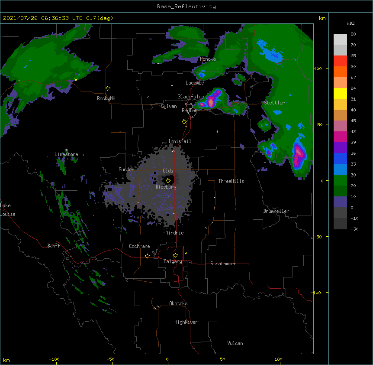Click the Stettler city label
Viewport: 373px width, 365px height.
[x=274, y=103]
